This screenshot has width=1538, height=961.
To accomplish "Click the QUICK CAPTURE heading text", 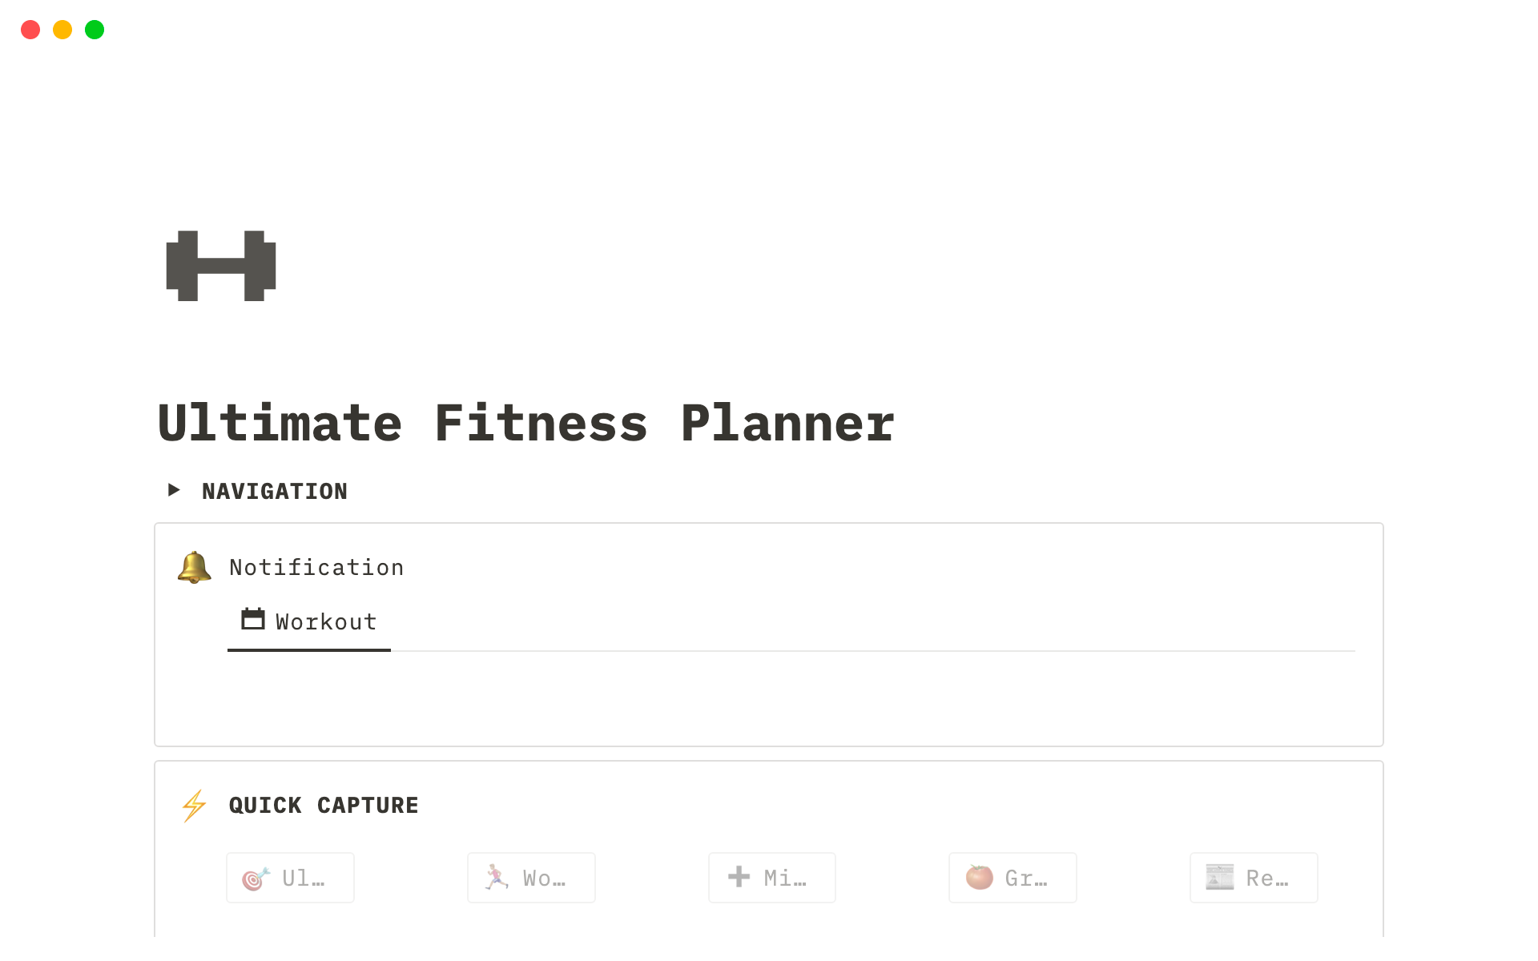I will coord(323,805).
